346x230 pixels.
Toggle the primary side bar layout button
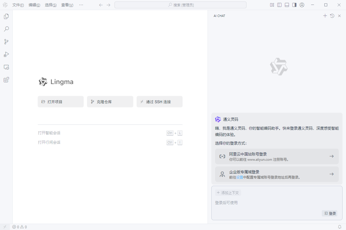(279, 5)
